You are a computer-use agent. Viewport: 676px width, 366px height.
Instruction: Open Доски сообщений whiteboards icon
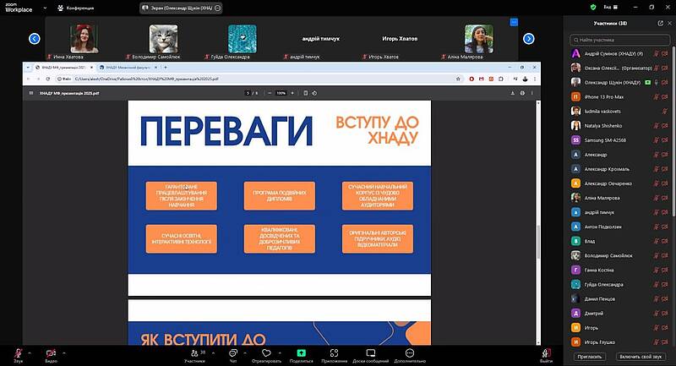coord(371,353)
